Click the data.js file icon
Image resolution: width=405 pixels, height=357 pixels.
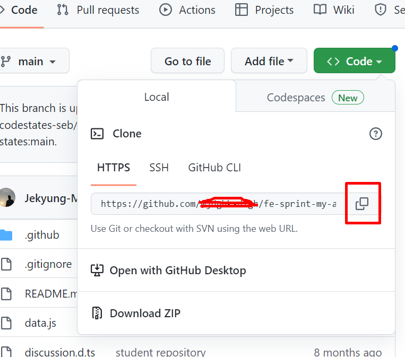(6, 323)
